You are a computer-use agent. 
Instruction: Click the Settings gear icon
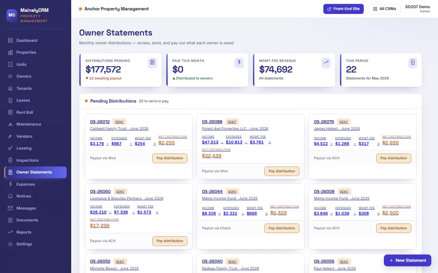pyautogui.click(x=10, y=244)
